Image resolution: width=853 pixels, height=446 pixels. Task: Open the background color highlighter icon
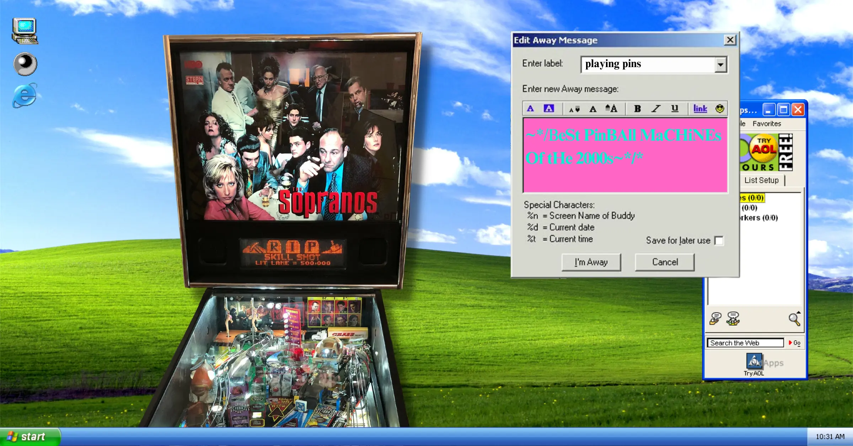pyautogui.click(x=548, y=108)
